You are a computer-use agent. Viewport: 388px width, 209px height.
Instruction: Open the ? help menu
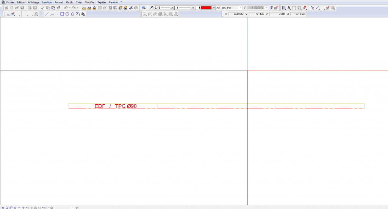tap(121, 2)
